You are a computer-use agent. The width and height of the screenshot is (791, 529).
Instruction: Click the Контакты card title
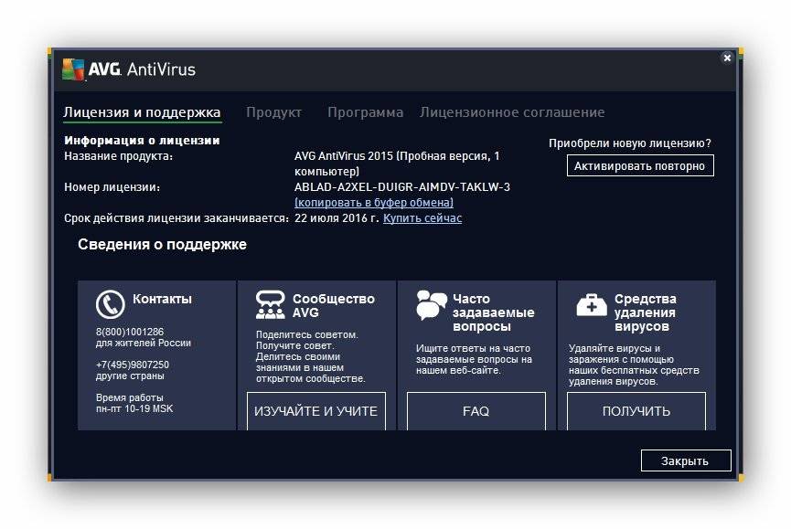[x=162, y=299]
